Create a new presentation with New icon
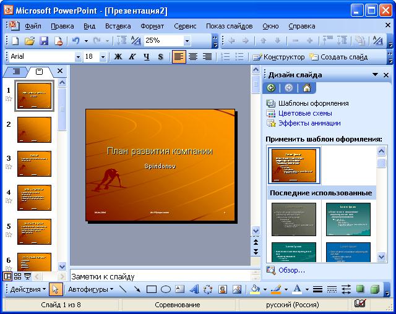Screen dimensions: 396x314 [15, 41]
